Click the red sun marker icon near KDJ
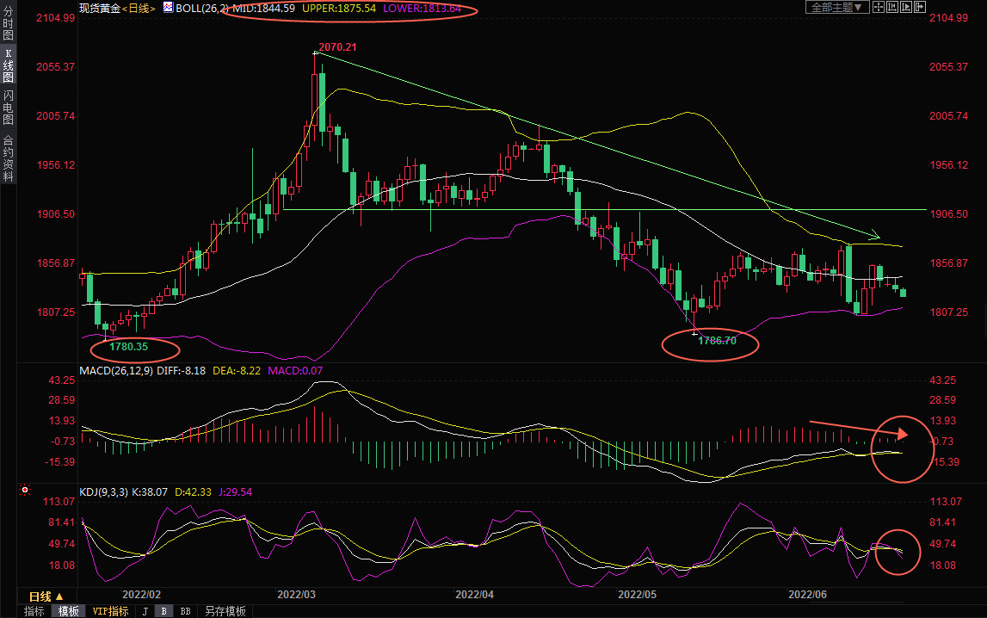This screenshot has height=618, width=987. click(25, 491)
